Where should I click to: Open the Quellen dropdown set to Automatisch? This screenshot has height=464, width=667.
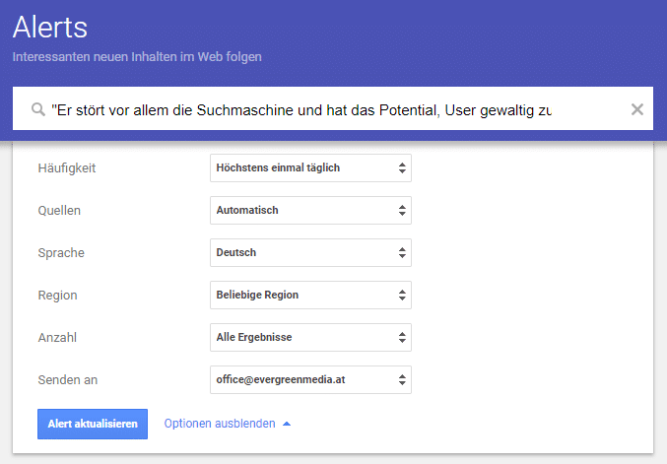pyautogui.click(x=310, y=210)
